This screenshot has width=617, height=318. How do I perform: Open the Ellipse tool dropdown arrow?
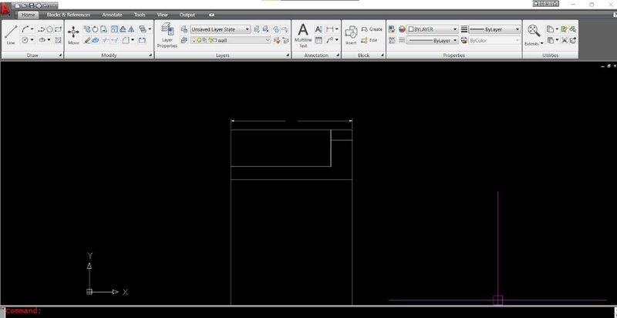[x=49, y=40]
